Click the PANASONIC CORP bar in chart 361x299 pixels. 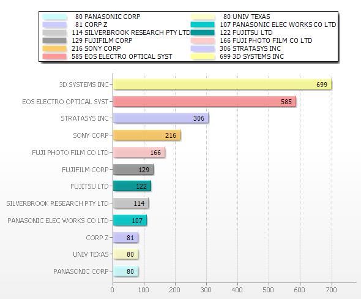125,271
